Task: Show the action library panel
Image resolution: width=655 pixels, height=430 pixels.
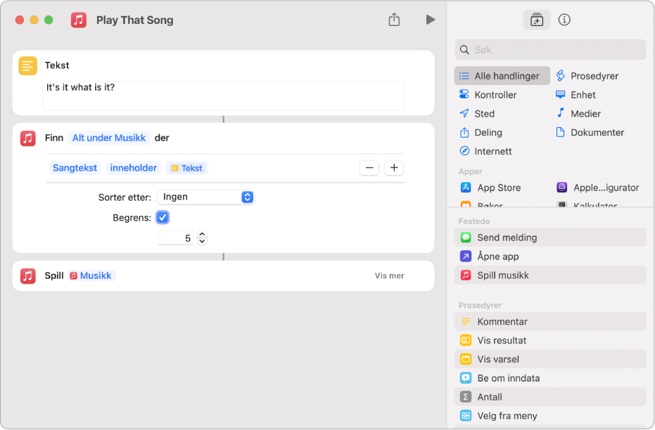Action: point(536,20)
